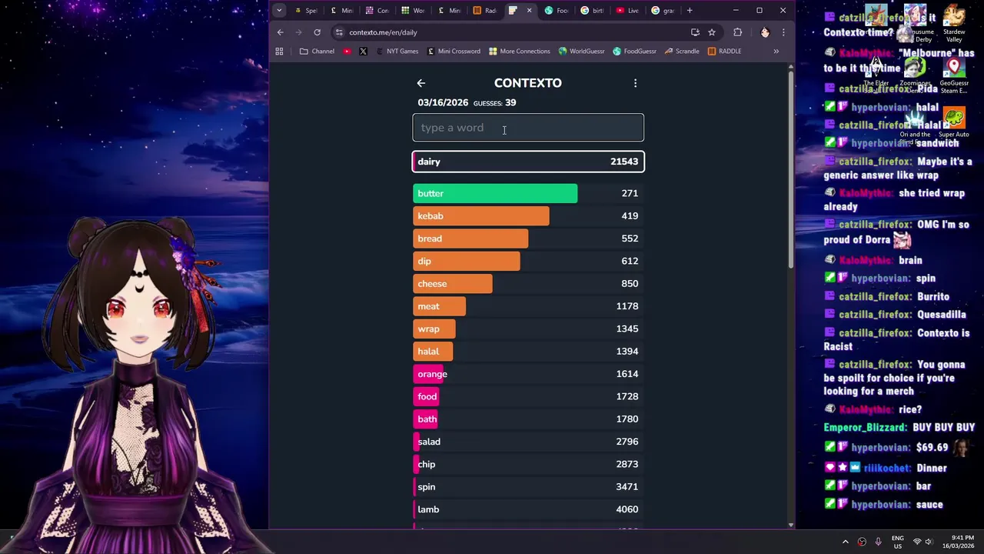Switch to the "gra" Google tab
Image resolution: width=984 pixels, height=554 pixels.
click(663, 10)
